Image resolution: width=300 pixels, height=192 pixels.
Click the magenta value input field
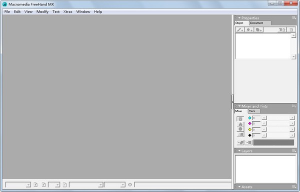point(256,124)
